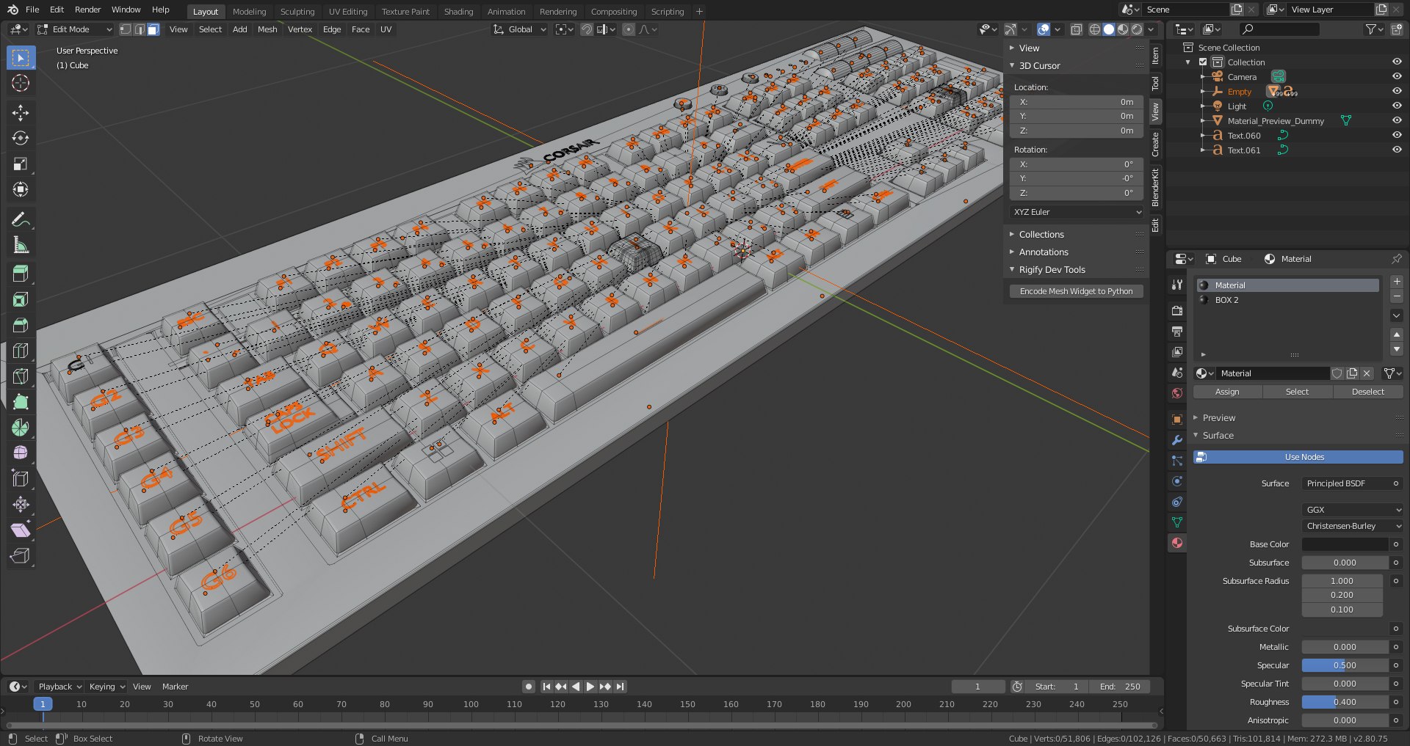The width and height of the screenshot is (1410, 746).
Task: Open the Christensen-Burley subsurface method dropdown
Action: [x=1353, y=526]
